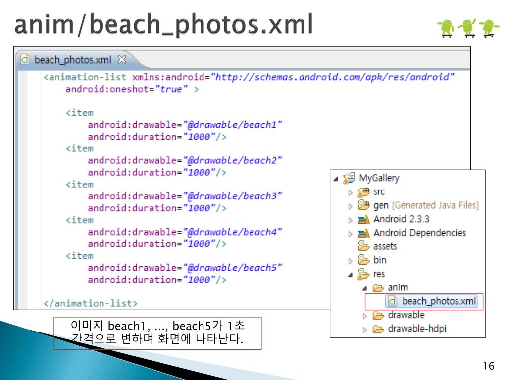Expand the bin folder arrow

tap(350, 261)
